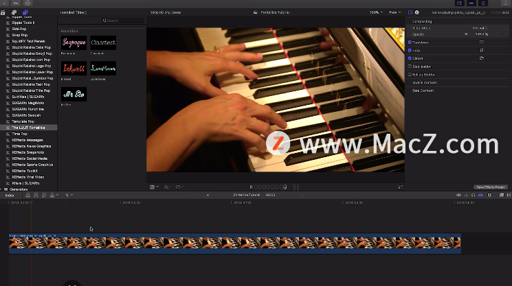Open the retime speed dropdown under viewer
This screenshot has width=512, height=286.
pyautogui.click(x=179, y=187)
